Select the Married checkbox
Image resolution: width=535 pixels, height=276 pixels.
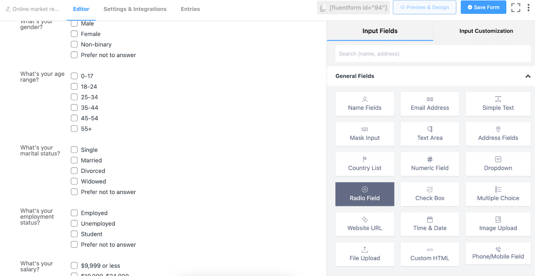tap(74, 160)
